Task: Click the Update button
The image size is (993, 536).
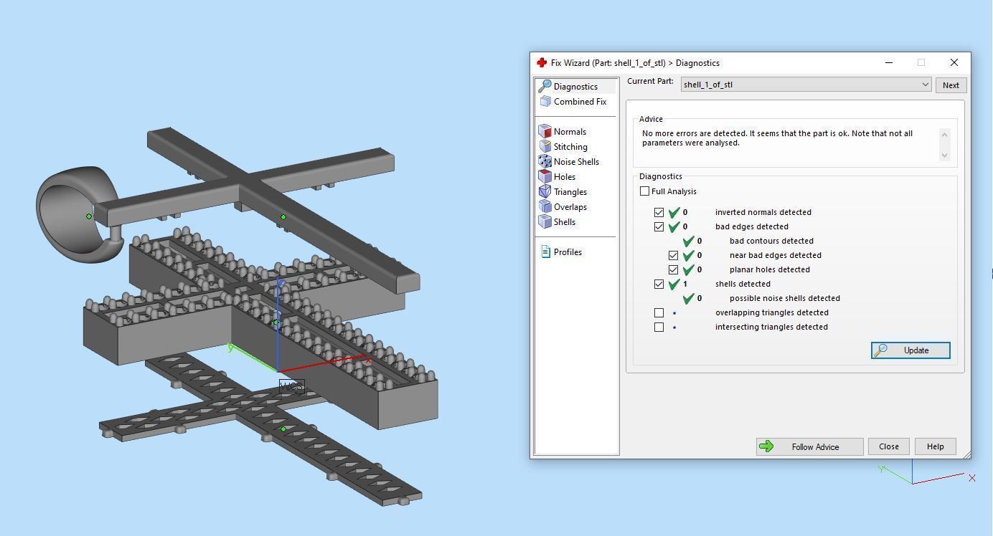Action: tap(910, 350)
